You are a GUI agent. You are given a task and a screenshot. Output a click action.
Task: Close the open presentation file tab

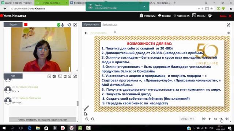[115, 32]
